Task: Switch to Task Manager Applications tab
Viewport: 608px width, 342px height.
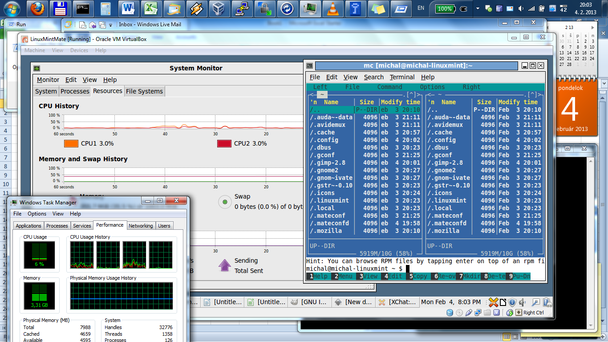Action: pyautogui.click(x=28, y=226)
